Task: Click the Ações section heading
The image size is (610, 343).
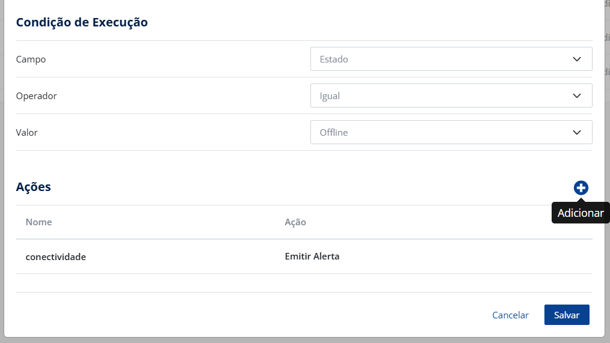Action: pyautogui.click(x=34, y=187)
